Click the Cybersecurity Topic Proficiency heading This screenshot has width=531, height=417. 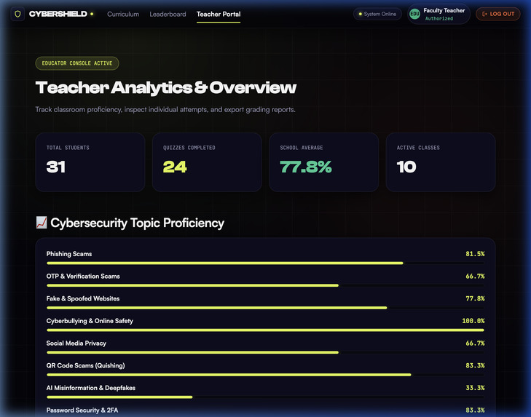137,223
